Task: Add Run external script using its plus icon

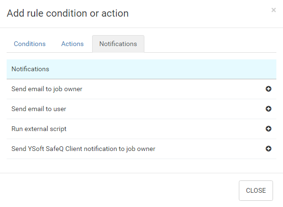Action: [x=268, y=129]
